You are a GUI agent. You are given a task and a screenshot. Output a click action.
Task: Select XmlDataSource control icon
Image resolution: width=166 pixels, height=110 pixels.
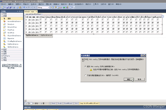click(x=4, y=47)
